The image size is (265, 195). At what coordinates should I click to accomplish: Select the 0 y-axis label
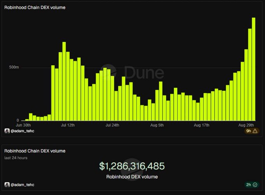coord(18,120)
